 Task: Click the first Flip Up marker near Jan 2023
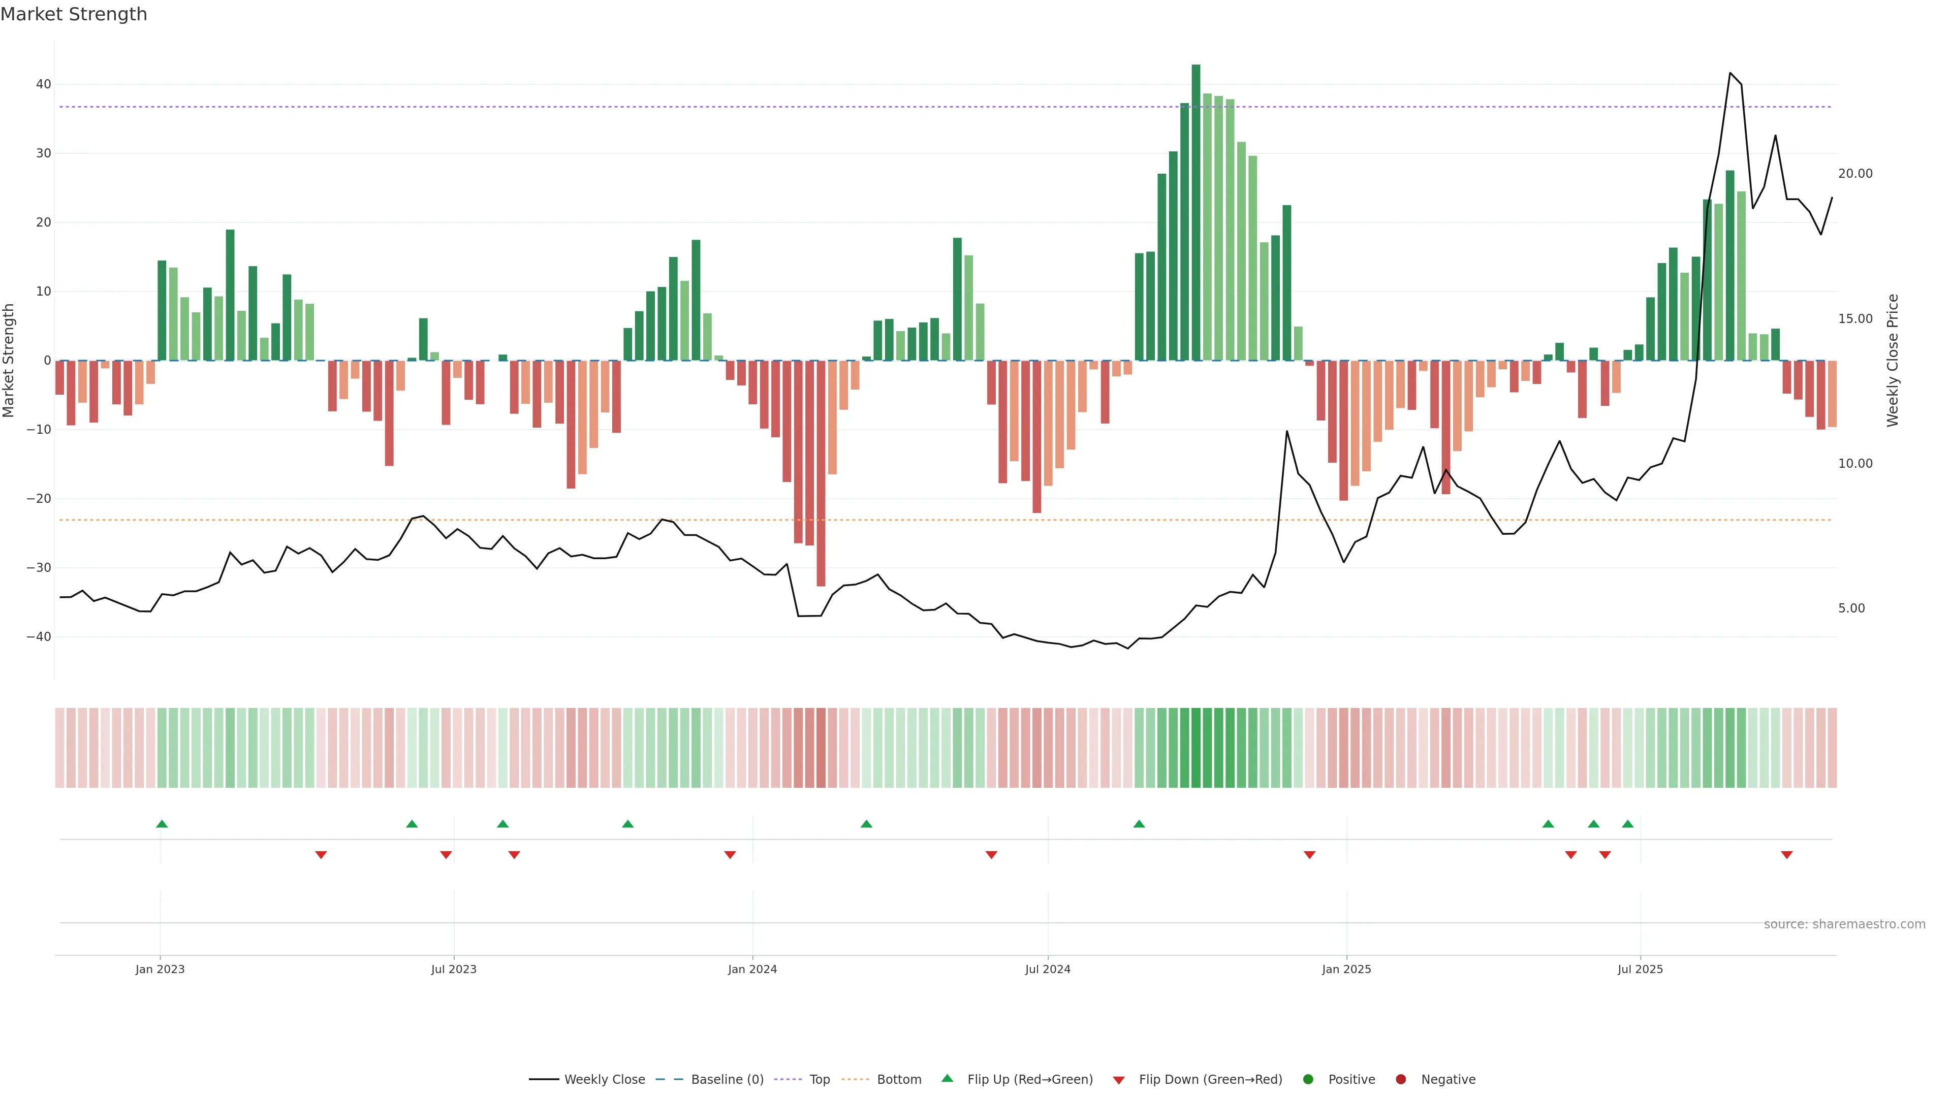(162, 824)
